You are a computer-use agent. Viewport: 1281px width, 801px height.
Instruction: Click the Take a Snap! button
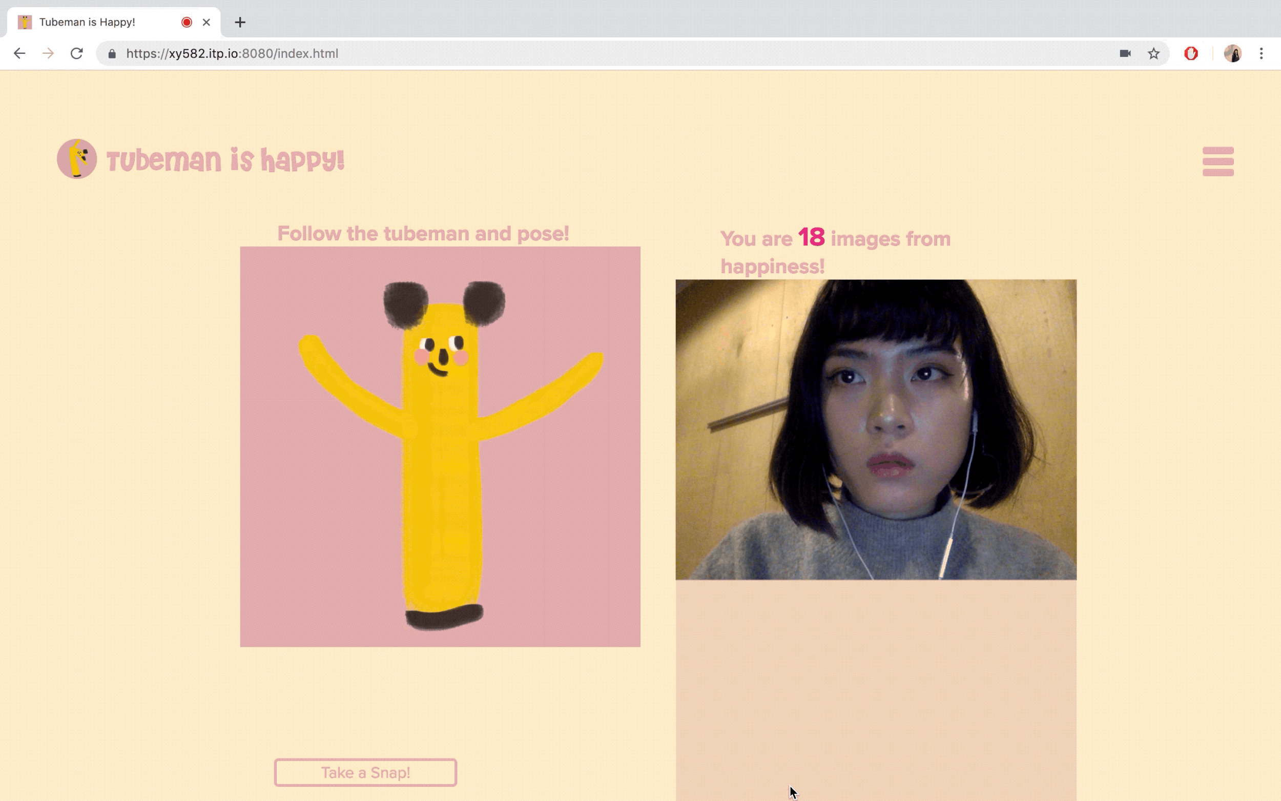click(365, 772)
